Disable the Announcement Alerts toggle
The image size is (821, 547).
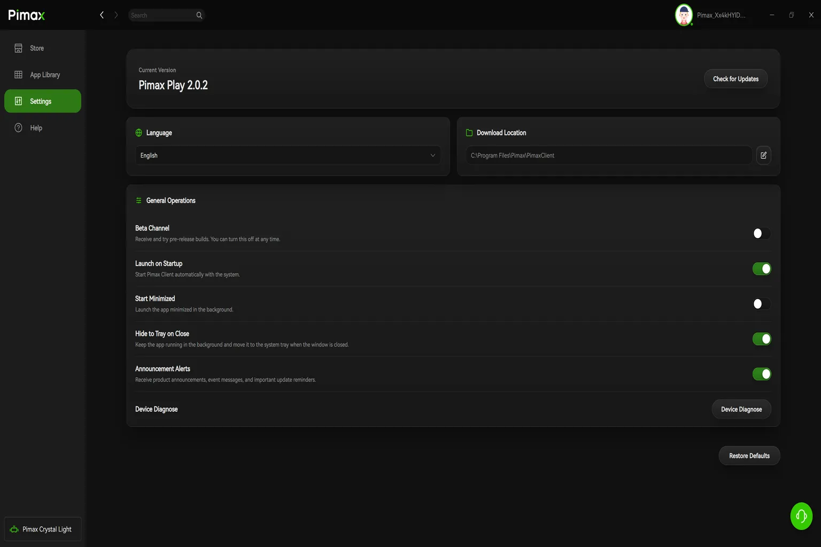[762, 374]
